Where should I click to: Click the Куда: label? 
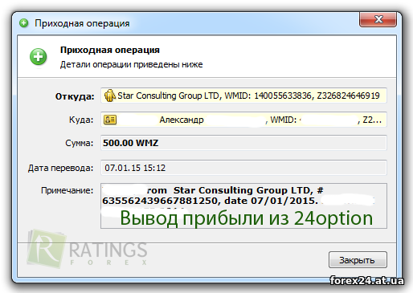[81, 120]
